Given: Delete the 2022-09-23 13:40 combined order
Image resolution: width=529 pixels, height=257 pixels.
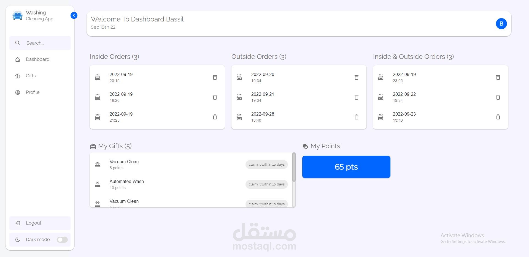Looking at the screenshot, I should pyautogui.click(x=498, y=117).
